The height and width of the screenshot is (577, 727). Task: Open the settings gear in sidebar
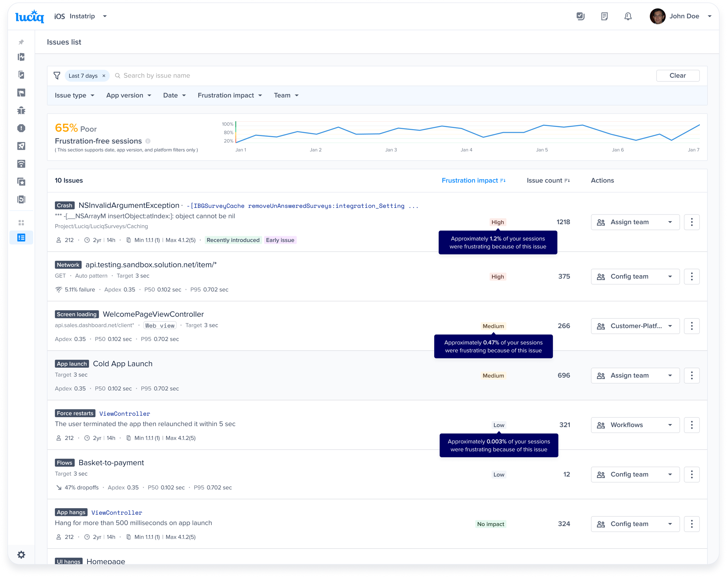point(21,554)
